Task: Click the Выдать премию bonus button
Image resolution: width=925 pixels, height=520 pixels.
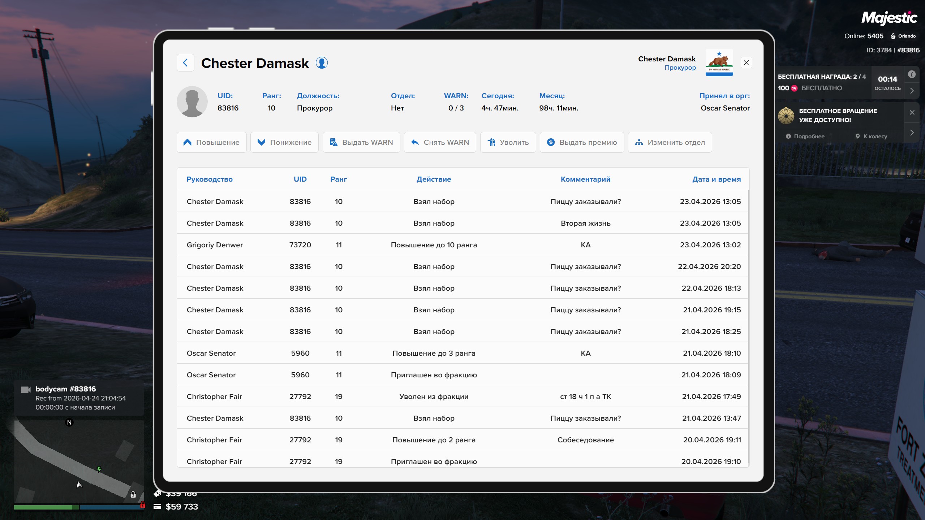Action: click(x=582, y=142)
